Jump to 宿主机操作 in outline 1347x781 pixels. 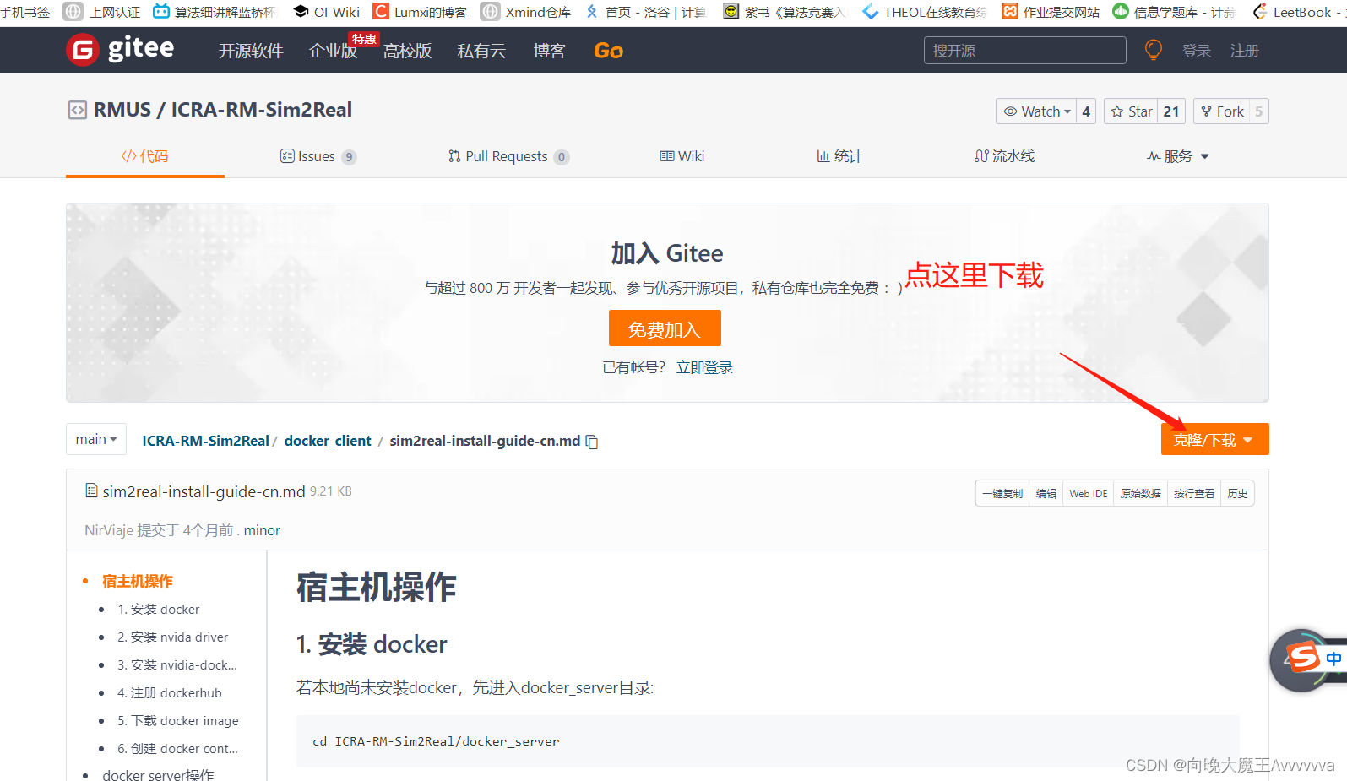point(138,581)
